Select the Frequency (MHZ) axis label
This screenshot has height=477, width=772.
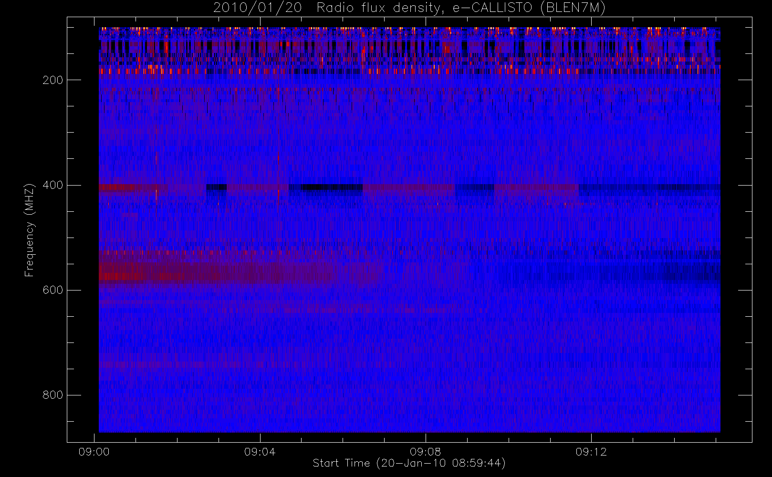pyautogui.click(x=30, y=230)
